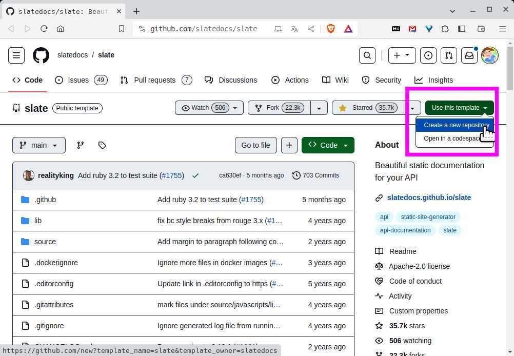Open notifications inbox icon
This screenshot has width=514, height=356.
pos(469,55)
